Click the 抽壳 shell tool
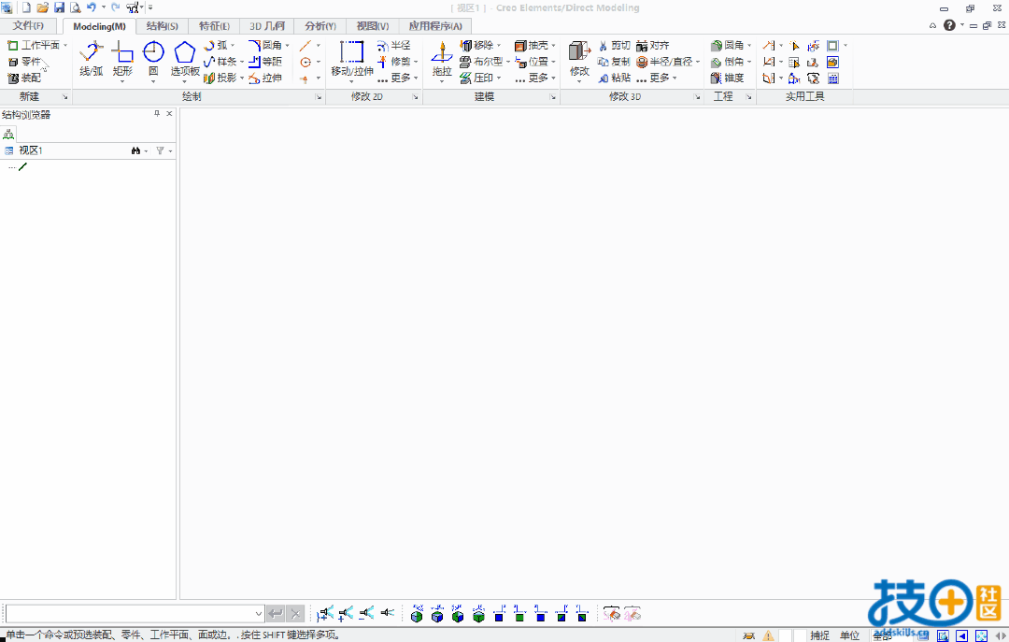The image size is (1009, 642). (532, 45)
